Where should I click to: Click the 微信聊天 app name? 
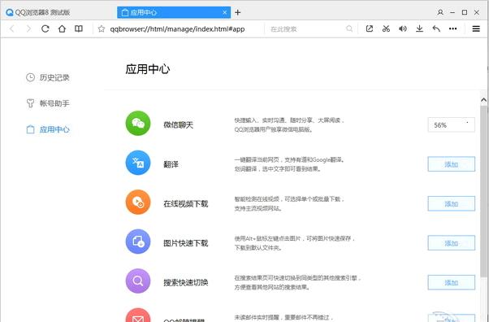[179, 125]
